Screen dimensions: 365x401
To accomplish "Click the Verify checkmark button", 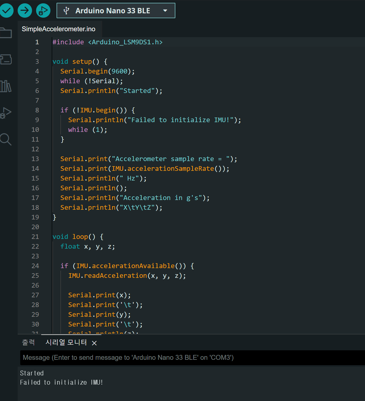I will (x=6, y=10).
